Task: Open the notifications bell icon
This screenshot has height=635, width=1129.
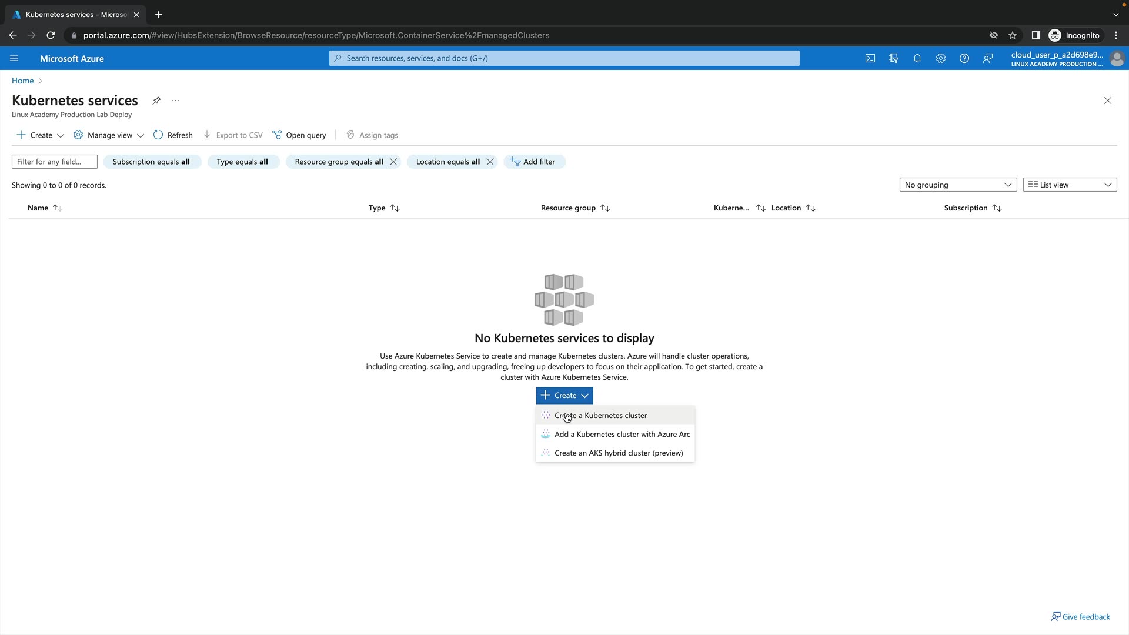Action: tap(917, 58)
